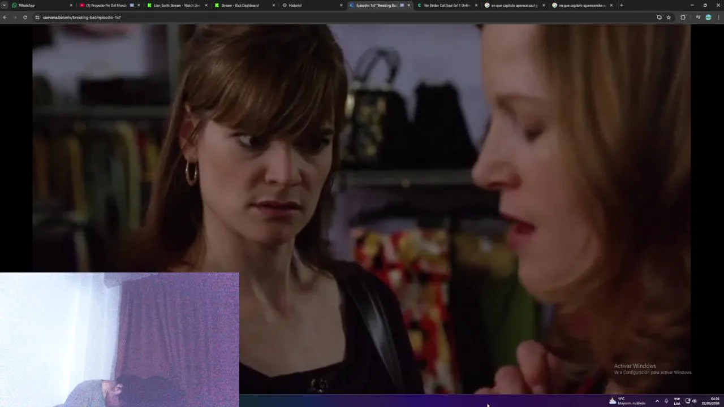This screenshot has height=407, width=724.
Task: Close the Proyecto Fin Del Mundo tab
Action: (139, 5)
